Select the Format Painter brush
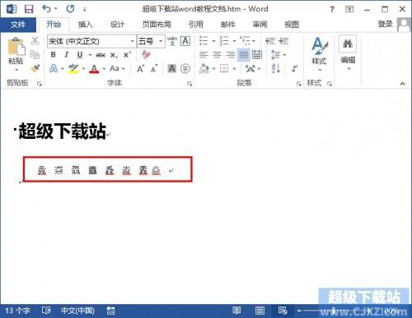This screenshot has height=318, width=412. tap(35, 68)
